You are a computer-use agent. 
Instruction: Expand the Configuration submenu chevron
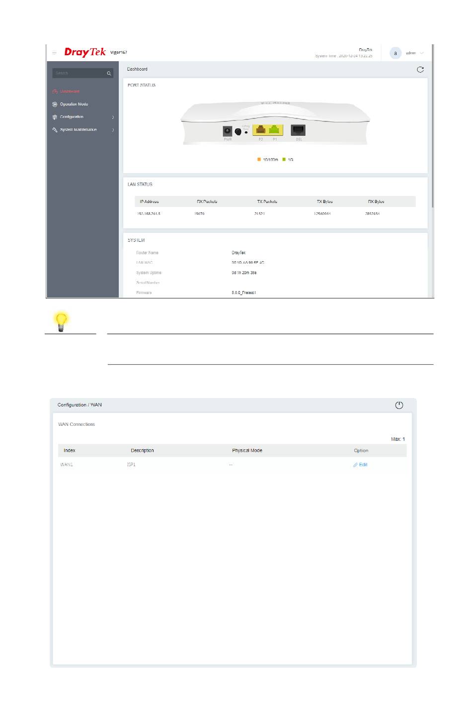pyautogui.click(x=113, y=117)
